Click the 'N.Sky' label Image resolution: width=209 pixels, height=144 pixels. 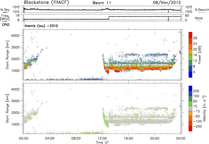[5, 10]
